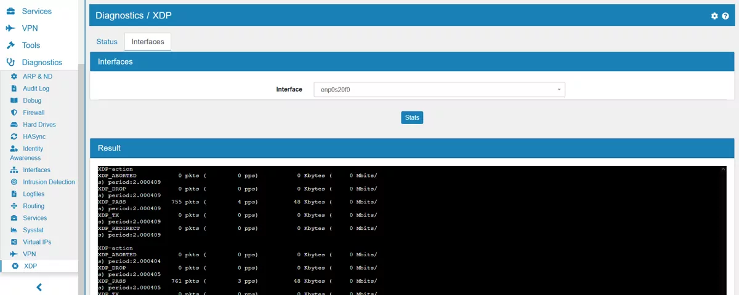The image size is (739, 295).
Task: Go to HASync diagnostics
Action: coord(34,136)
